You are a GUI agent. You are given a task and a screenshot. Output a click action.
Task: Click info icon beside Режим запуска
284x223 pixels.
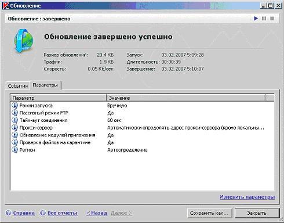(x=14, y=105)
